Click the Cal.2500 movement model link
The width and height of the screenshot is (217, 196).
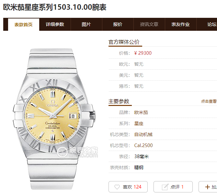[x=143, y=145]
